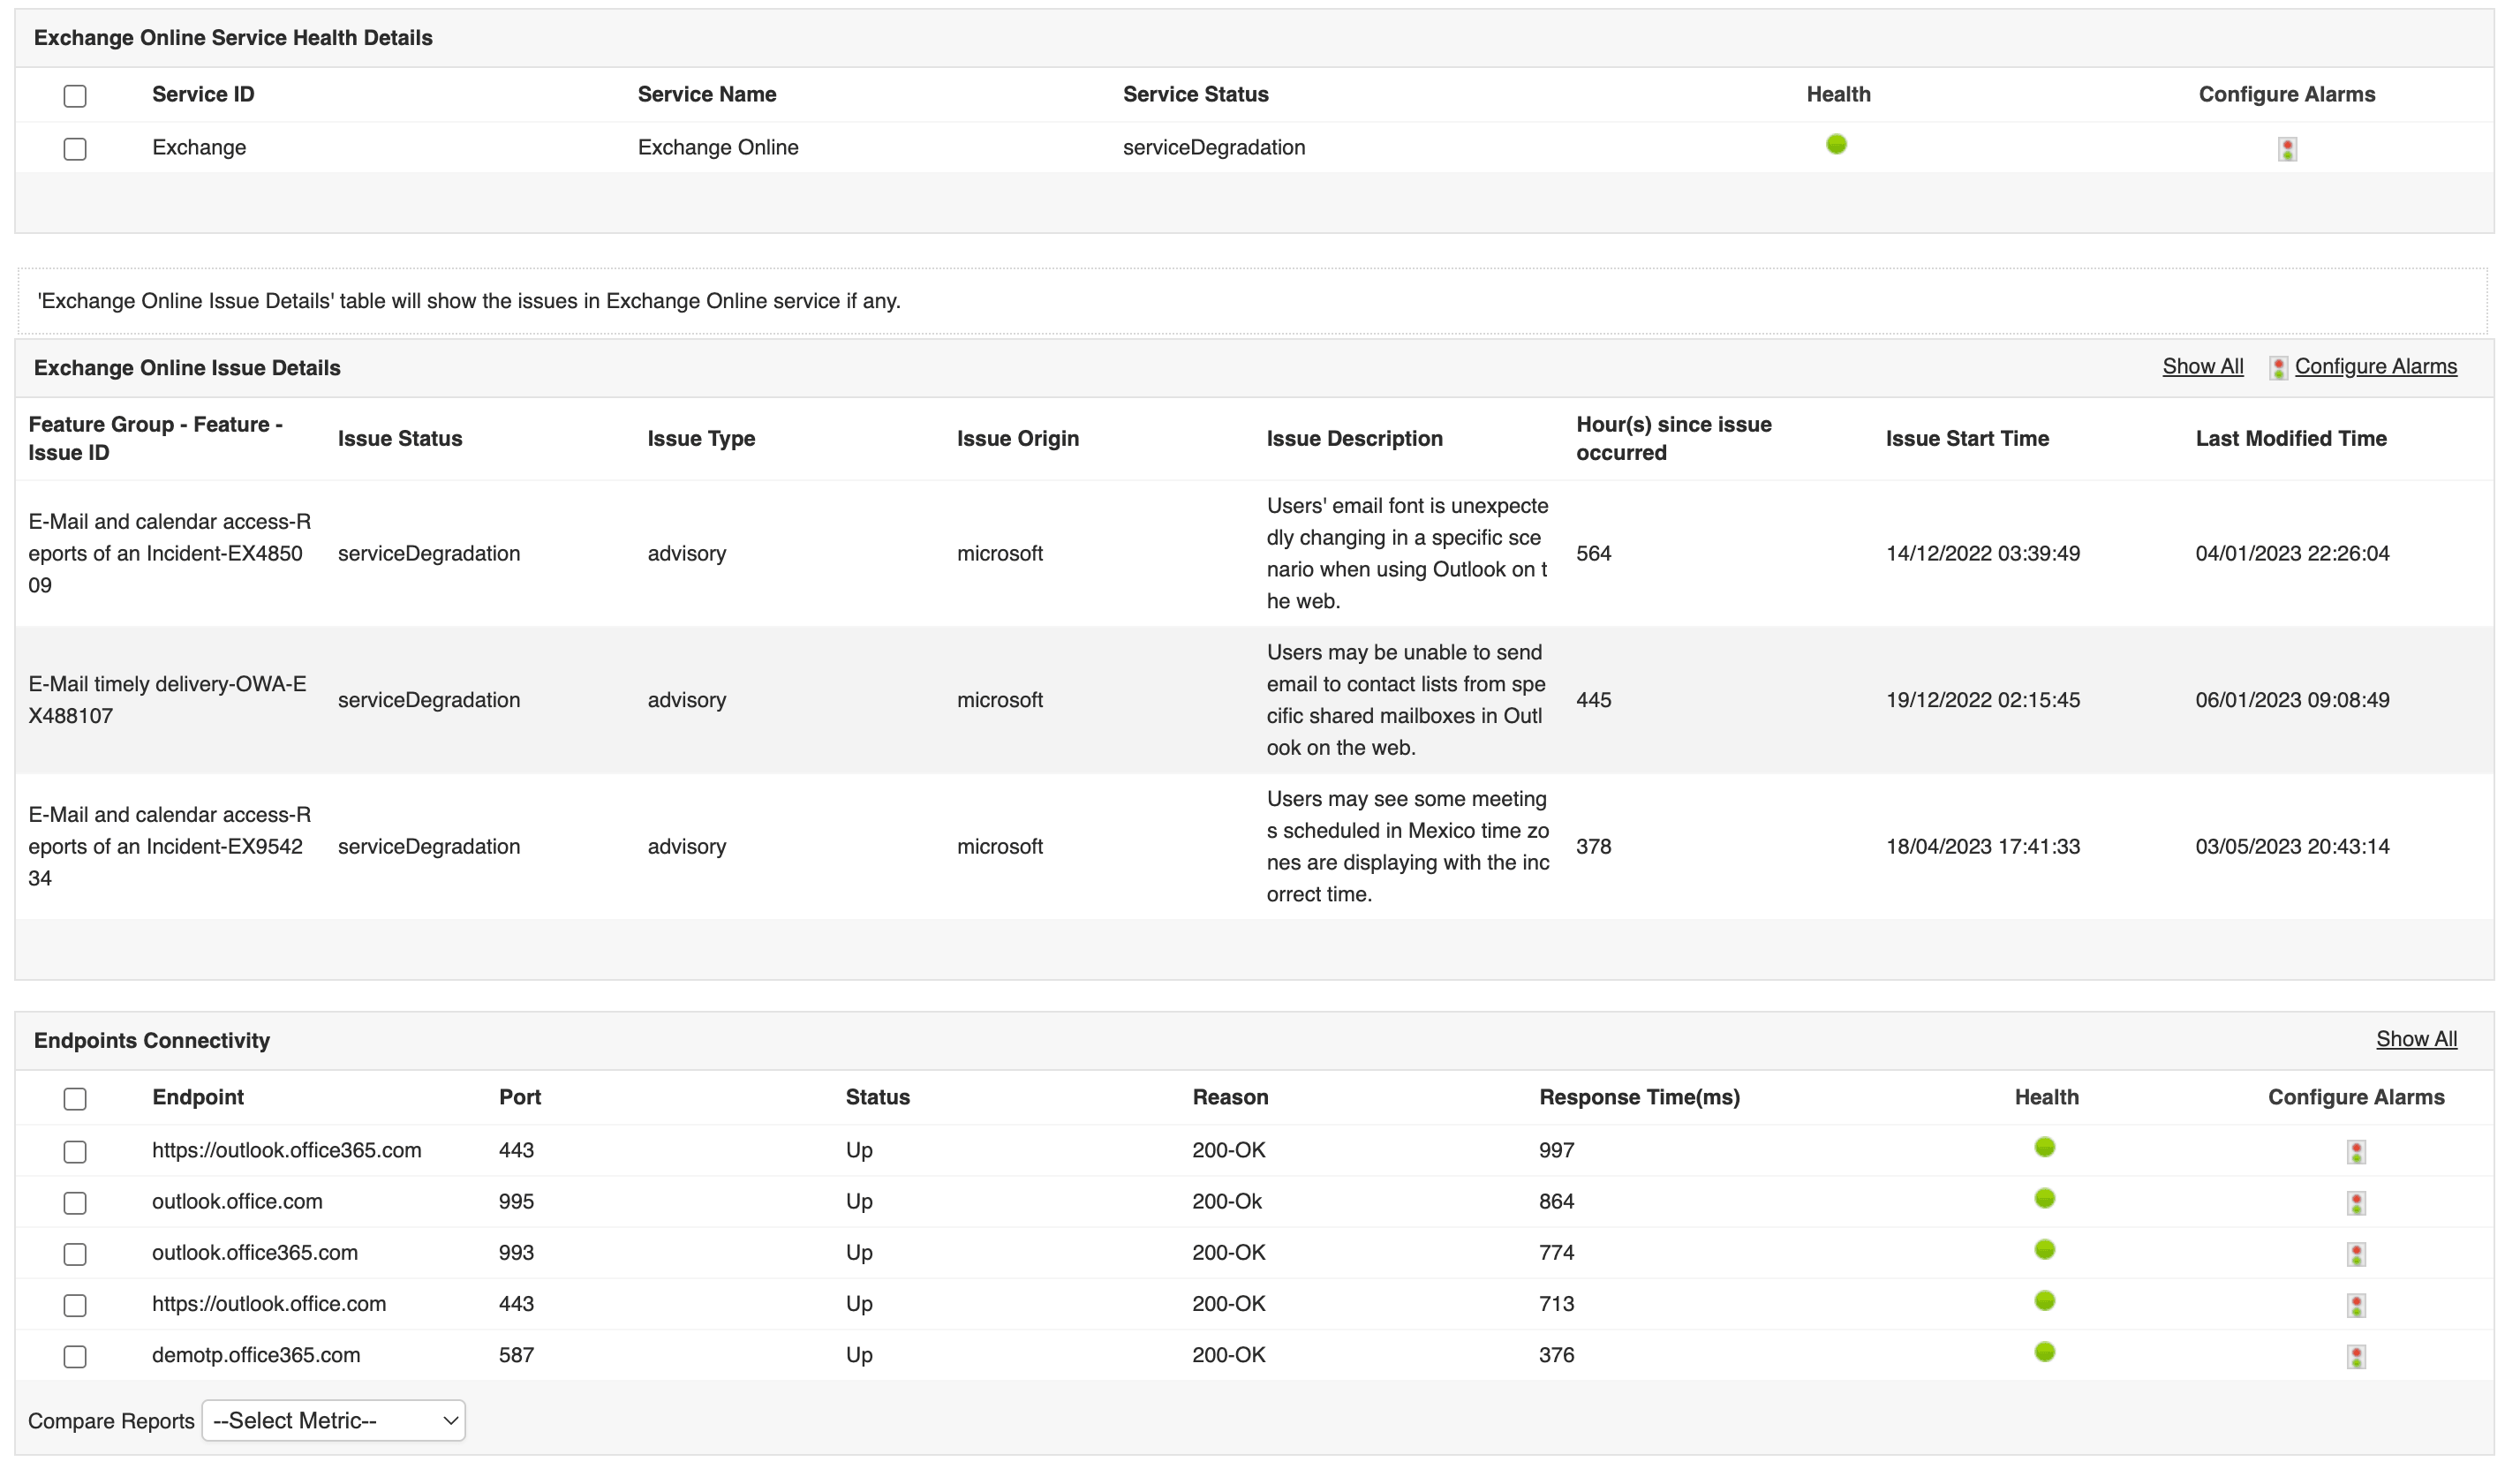Click start time 14/12/2022 03:39:49

[x=1983, y=554]
